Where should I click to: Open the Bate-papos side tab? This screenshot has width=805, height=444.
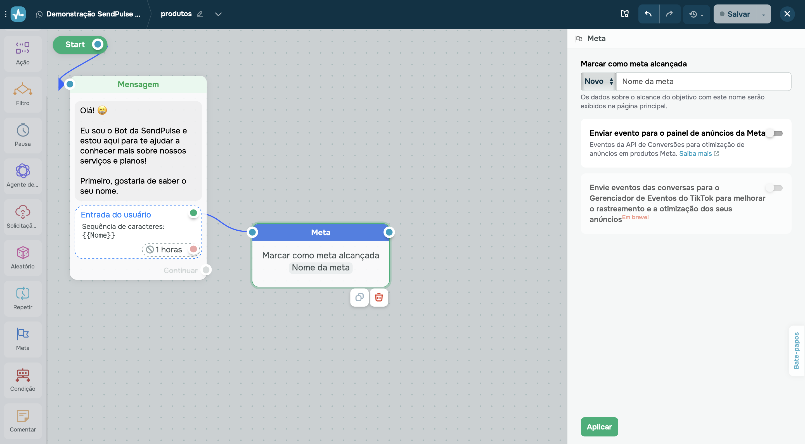[x=797, y=351]
